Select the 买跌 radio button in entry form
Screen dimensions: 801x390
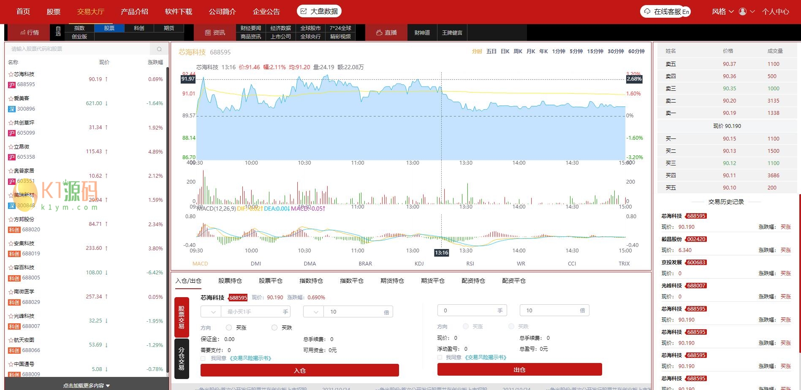(274, 328)
